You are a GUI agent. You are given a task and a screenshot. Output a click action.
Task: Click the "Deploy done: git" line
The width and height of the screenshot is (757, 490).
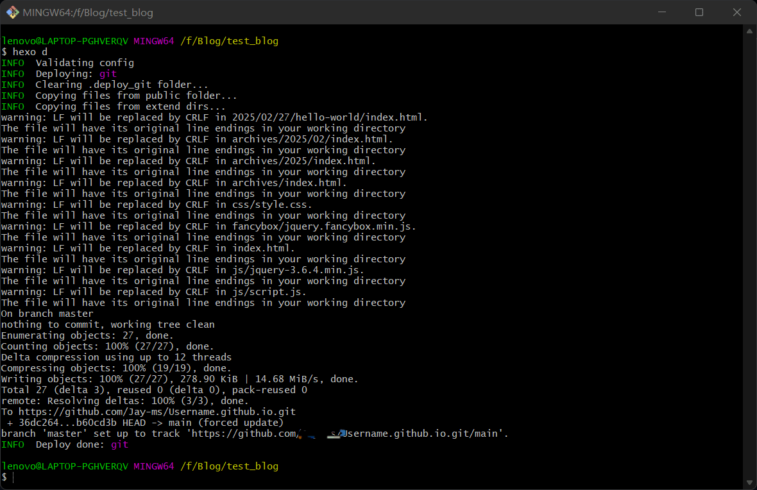[x=81, y=444]
